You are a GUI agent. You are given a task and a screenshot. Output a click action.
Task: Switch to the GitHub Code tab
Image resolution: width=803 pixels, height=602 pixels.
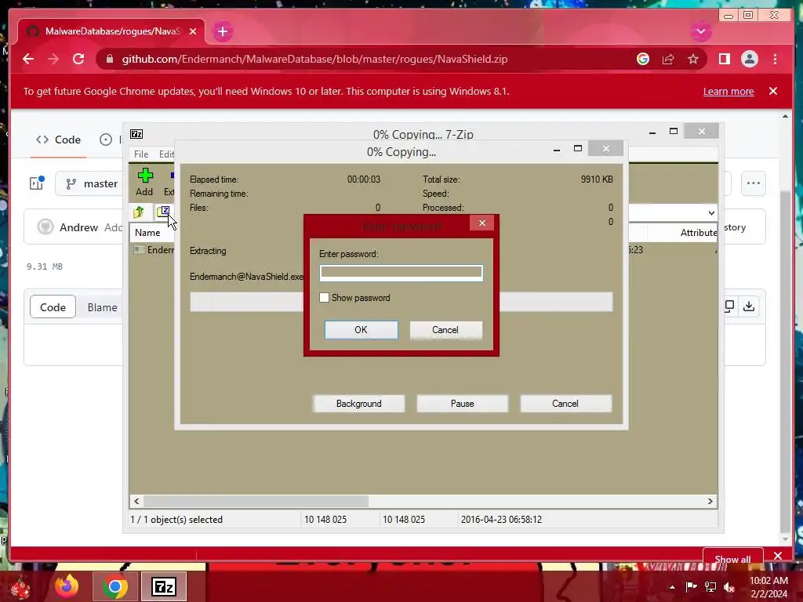(x=58, y=140)
